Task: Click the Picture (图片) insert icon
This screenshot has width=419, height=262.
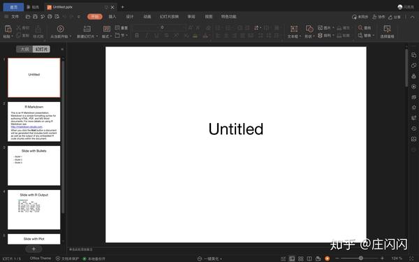Action: point(320,28)
